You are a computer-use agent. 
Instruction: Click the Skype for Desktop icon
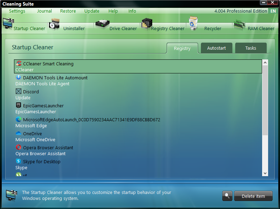19,161
